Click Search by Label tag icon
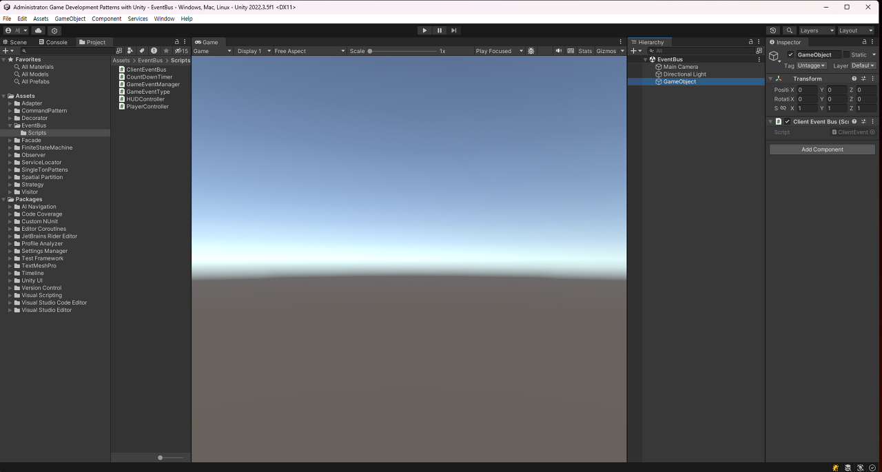This screenshot has width=882, height=472. [x=142, y=51]
